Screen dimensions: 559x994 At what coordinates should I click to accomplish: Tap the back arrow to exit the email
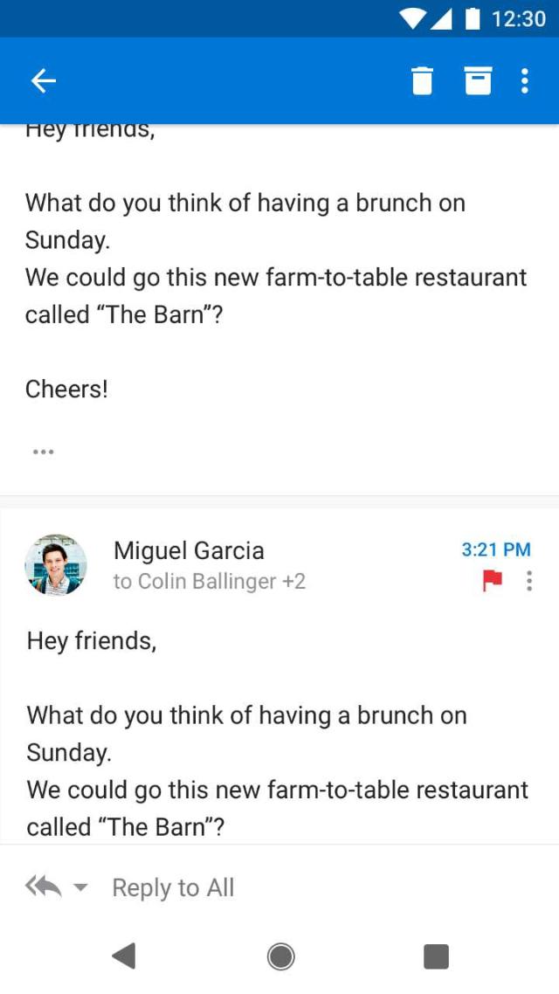(x=43, y=79)
